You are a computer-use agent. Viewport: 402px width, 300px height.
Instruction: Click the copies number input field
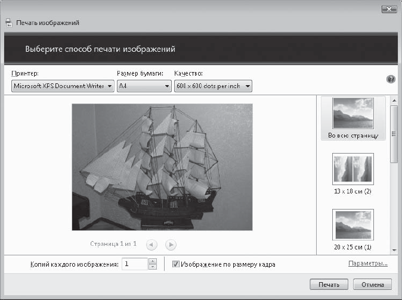pos(135,264)
